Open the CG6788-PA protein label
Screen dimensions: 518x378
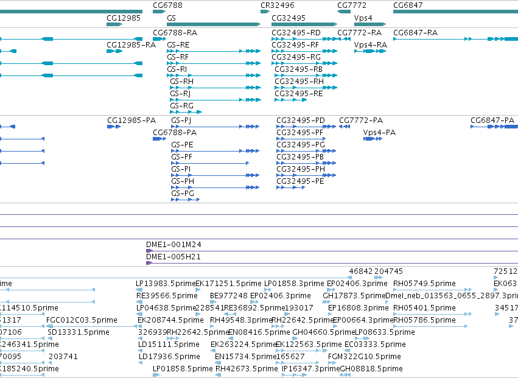[x=175, y=133]
